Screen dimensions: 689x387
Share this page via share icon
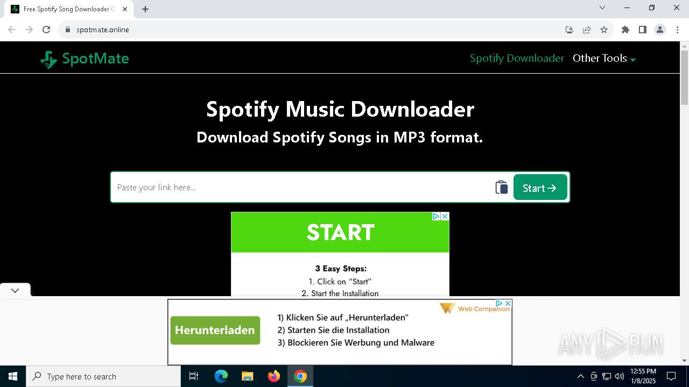[587, 30]
